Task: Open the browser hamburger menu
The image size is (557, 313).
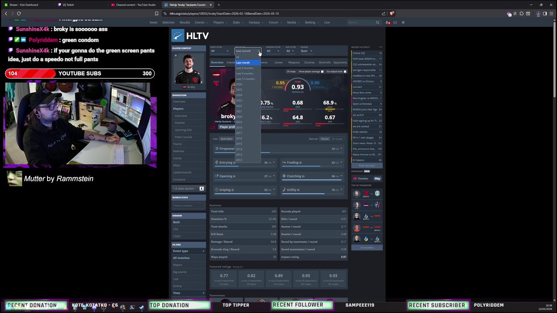Action: point(551,13)
